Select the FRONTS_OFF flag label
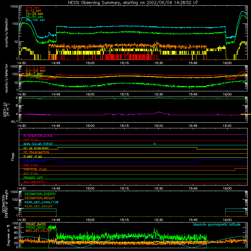This screenshot has height=251, width=251. point(33,178)
